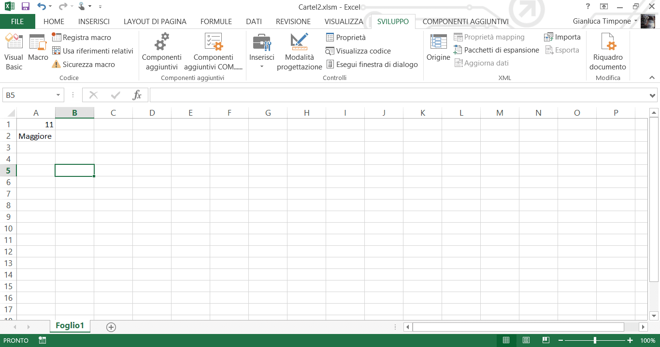The width and height of the screenshot is (660, 347).
Task: Open the Componenti aggiuntivi dialog
Action: coord(161,51)
